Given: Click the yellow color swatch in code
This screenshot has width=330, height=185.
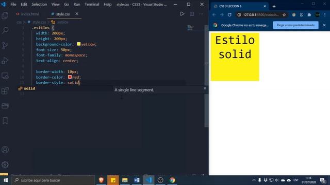Looking at the screenshot, I should click(x=79, y=44).
